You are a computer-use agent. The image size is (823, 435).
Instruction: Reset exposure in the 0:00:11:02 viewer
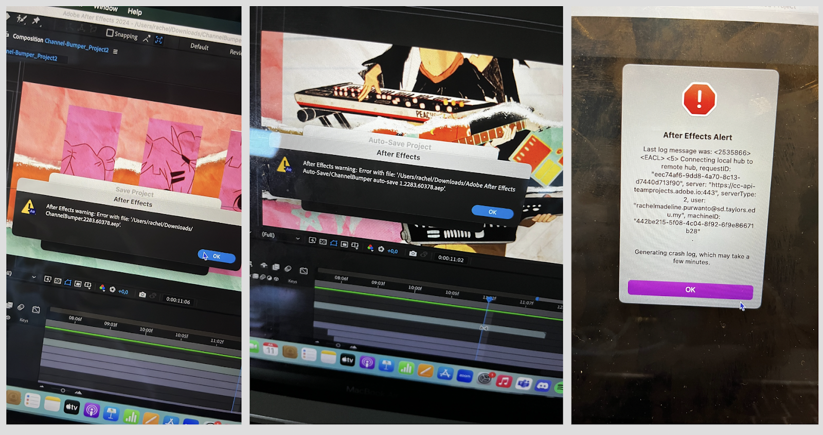click(x=381, y=249)
